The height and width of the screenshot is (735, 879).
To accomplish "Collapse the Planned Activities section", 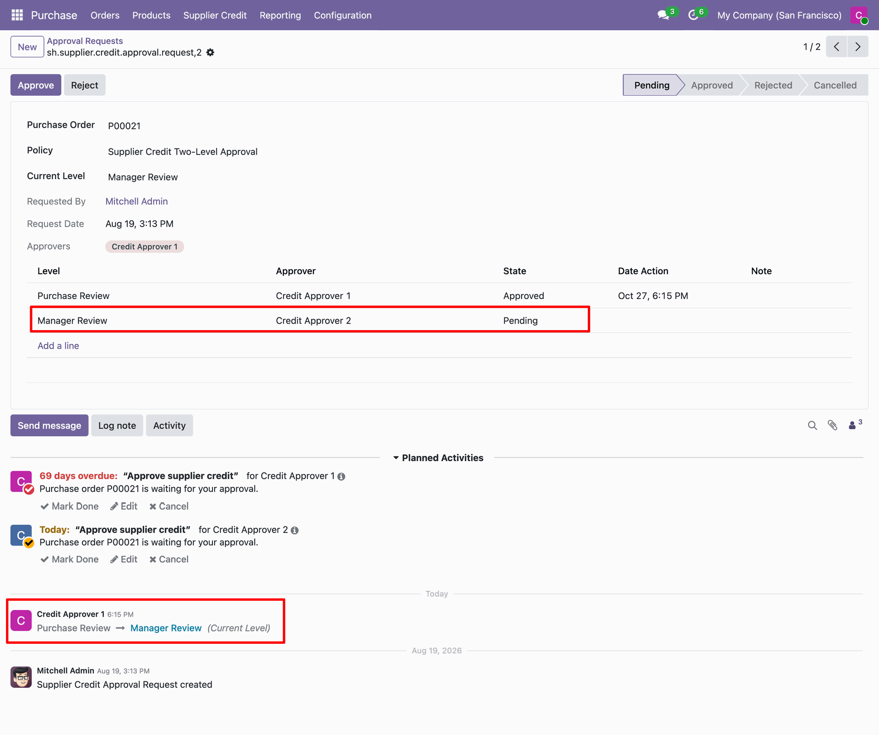I will [438, 458].
